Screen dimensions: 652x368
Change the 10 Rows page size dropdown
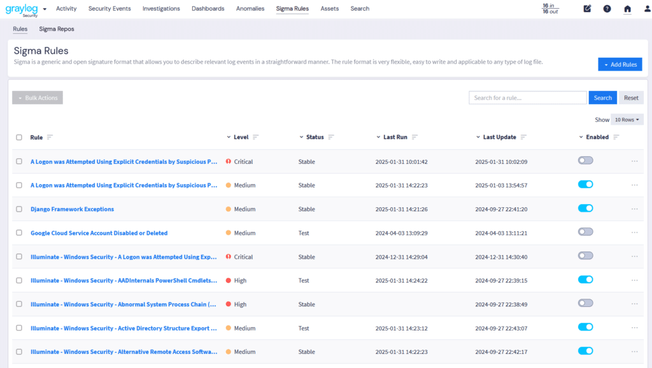click(x=627, y=119)
